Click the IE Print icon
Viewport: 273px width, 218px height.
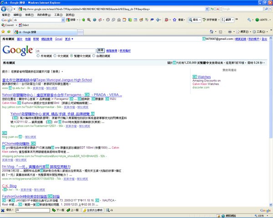[230, 32]
